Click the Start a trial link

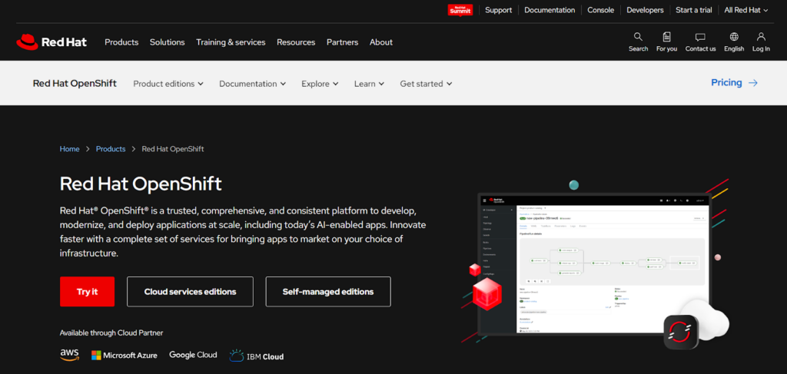(694, 10)
